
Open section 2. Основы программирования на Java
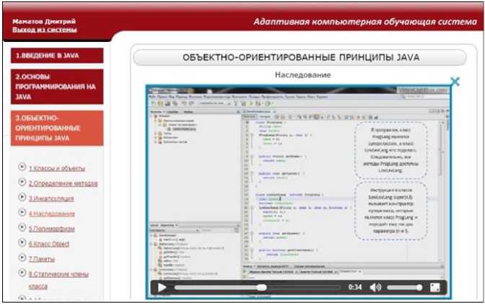tap(57, 87)
